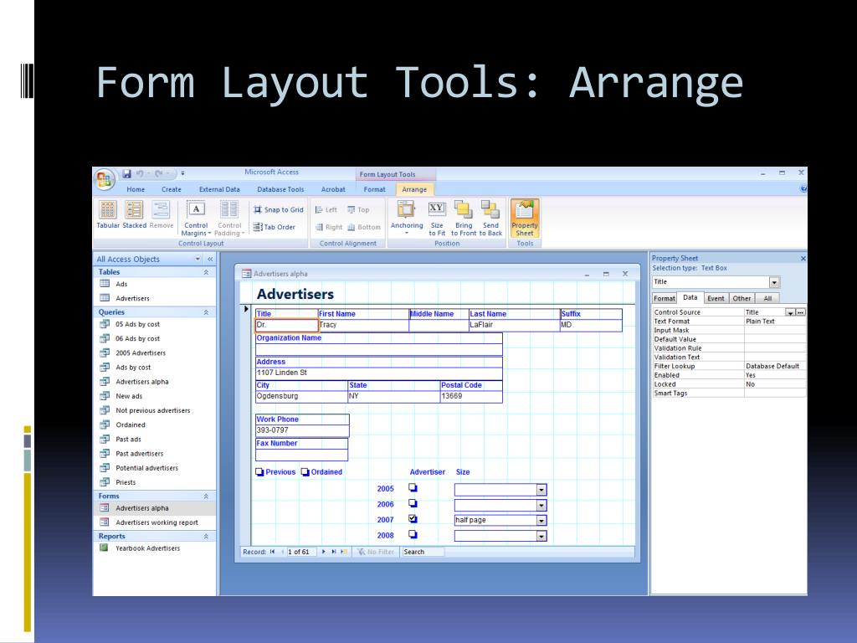The width and height of the screenshot is (857, 643).
Task: Open the 2006 Size dropdown
Action: [x=541, y=505]
